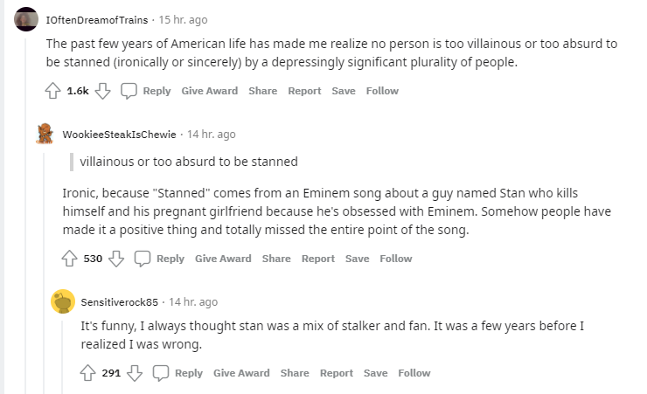
Task: Open WookieeSteakIsChewie's avatar image
Action: [45, 134]
